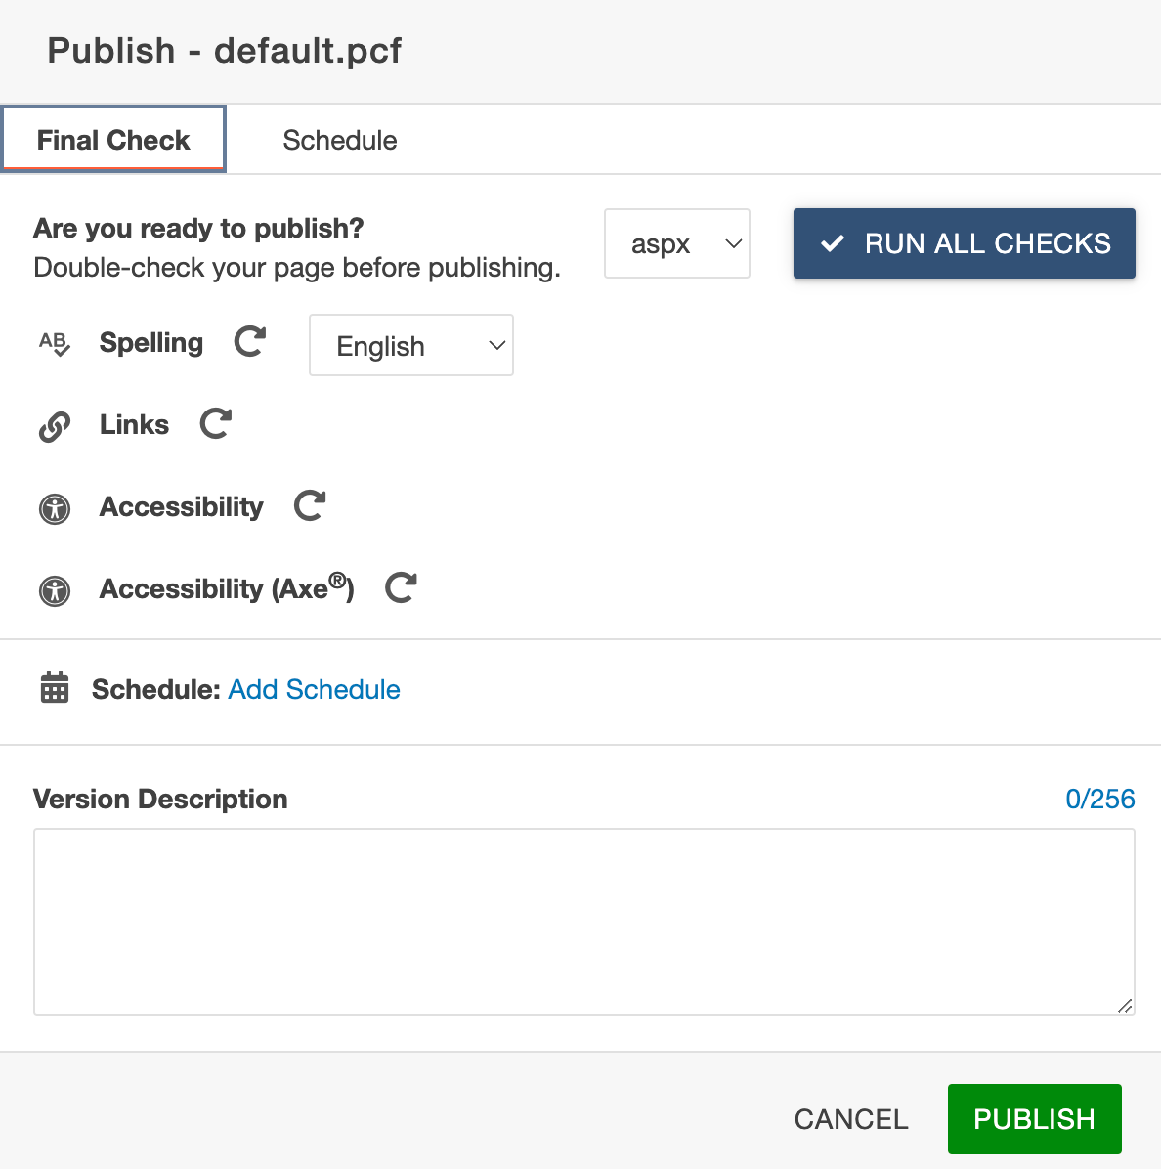
Task: Click the Spelling AB checkmark icon
Action: pyautogui.click(x=55, y=344)
